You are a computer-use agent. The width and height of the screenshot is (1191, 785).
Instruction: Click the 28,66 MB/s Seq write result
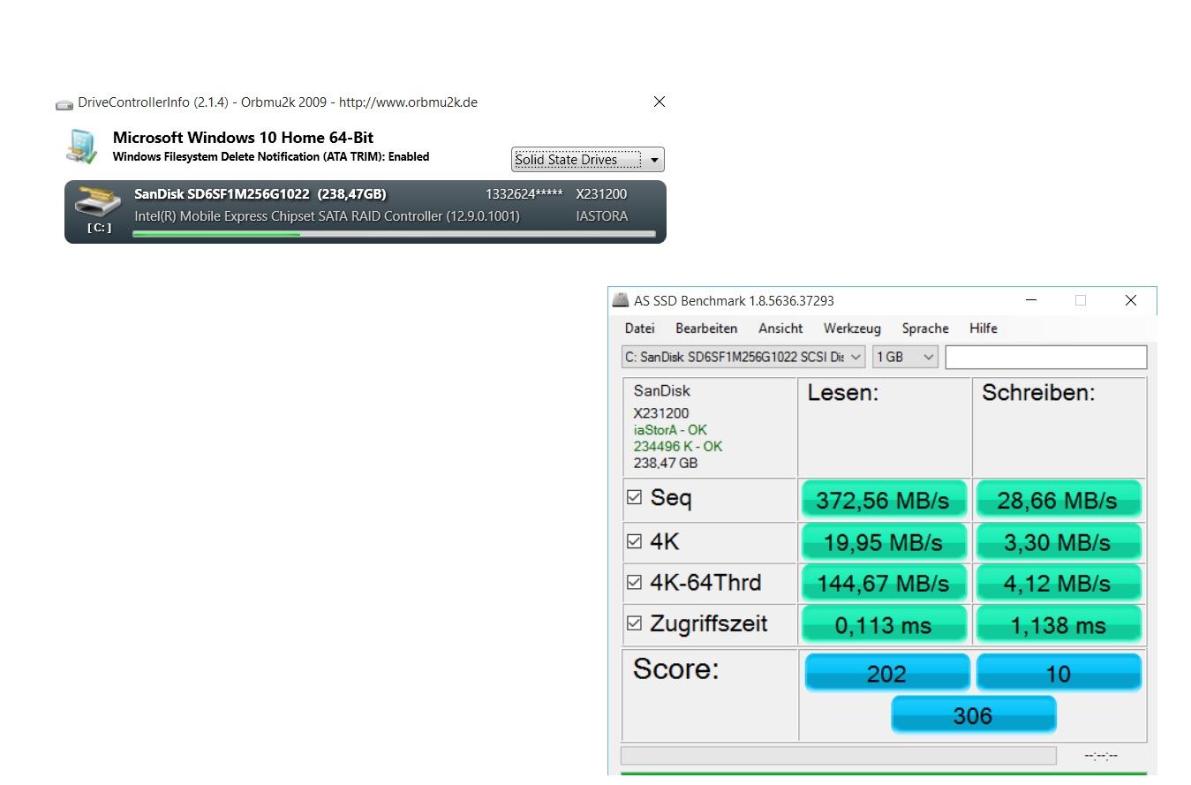pyautogui.click(x=1058, y=500)
